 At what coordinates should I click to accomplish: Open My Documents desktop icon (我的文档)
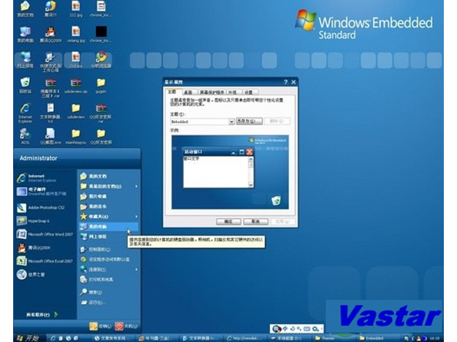[25, 9]
